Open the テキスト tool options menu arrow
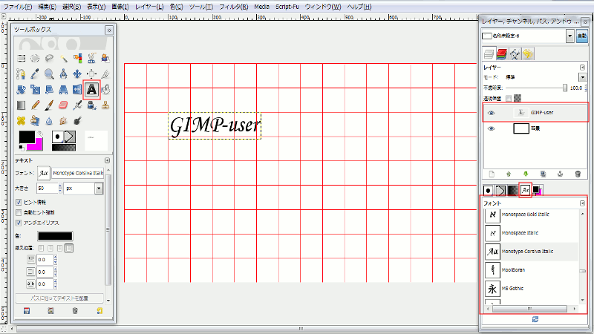The width and height of the screenshot is (594, 334). tap(107, 160)
